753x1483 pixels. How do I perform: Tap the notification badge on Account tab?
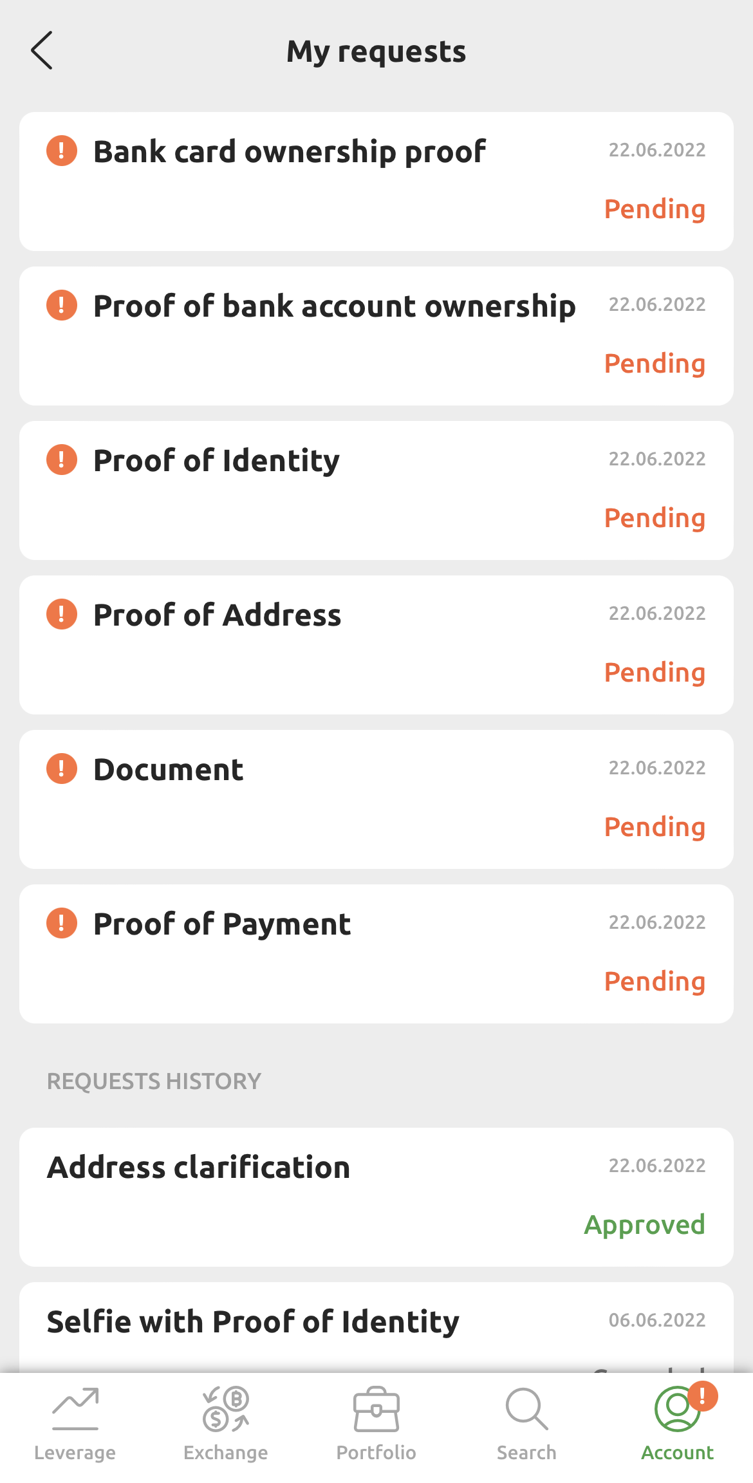(702, 1396)
